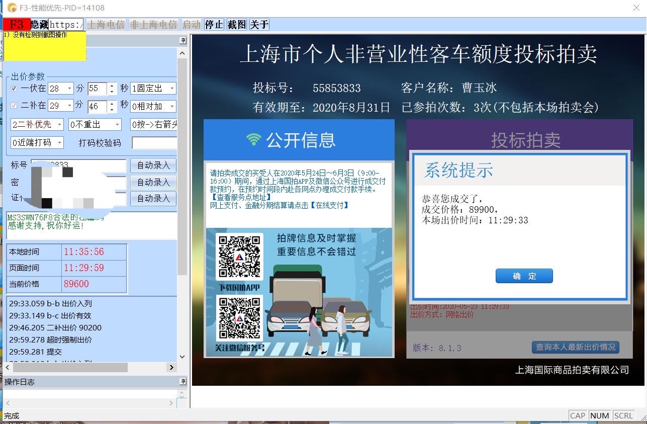Select log row 29:59.278 超时强制出价
This screenshot has width=647, height=424.
click(50, 340)
